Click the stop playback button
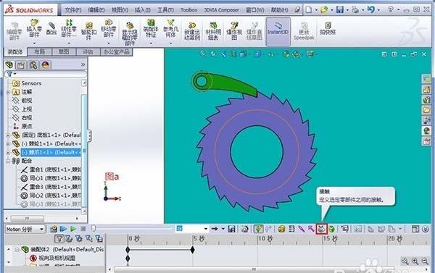Screen dimensions: 435x273 tap(83, 229)
